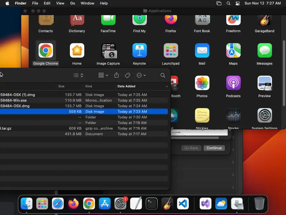This screenshot has width=286, height=215.
Task: Open Finder from the Dock
Action: pyautogui.click(x=27, y=204)
